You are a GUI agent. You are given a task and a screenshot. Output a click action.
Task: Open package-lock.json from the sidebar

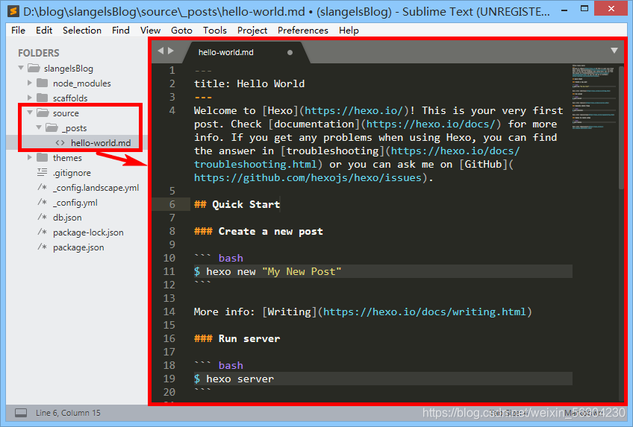coord(88,233)
